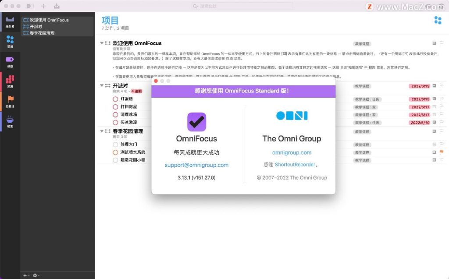
Task: Click the gear icon at sidebar bottom
Action: click(35, 275)
